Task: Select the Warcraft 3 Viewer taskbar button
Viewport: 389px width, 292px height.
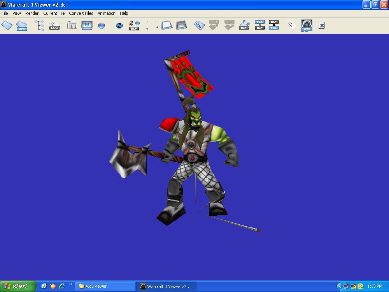Action: pos(166,286)
